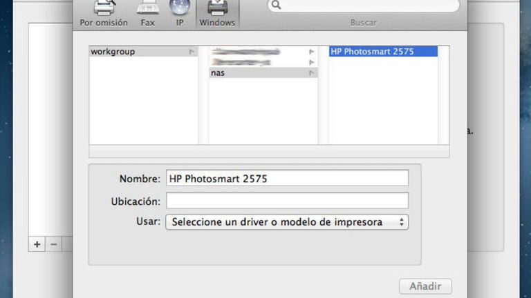
Task: Switch to the Fax tab
Action: click(x=148, y=14)
